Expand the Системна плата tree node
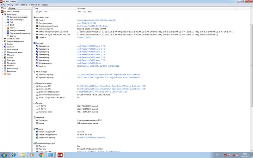Viewport: 253px width, 158px height. tap(2, 39)
